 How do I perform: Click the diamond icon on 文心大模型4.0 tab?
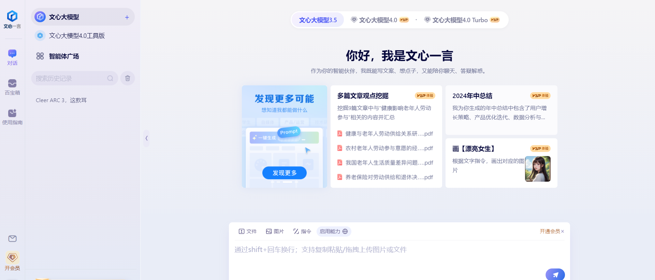pos(354,20)
